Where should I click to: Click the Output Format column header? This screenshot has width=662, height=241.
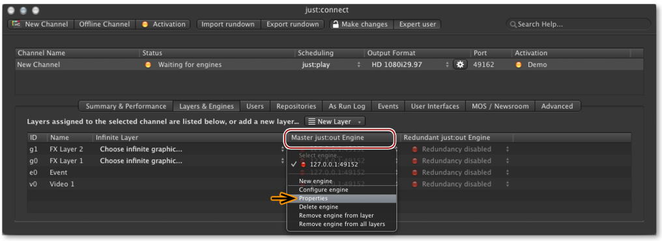(x=418, y=53)
